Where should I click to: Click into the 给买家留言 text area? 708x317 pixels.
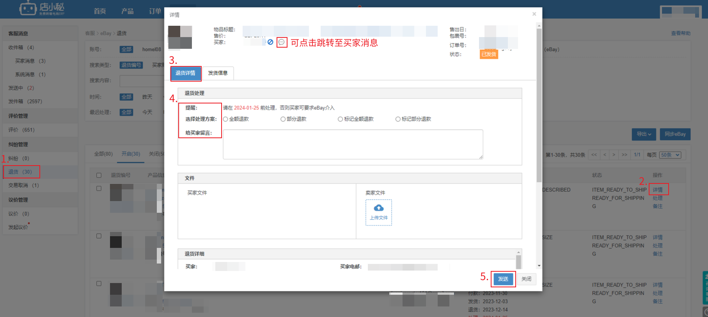coord(353,144)
